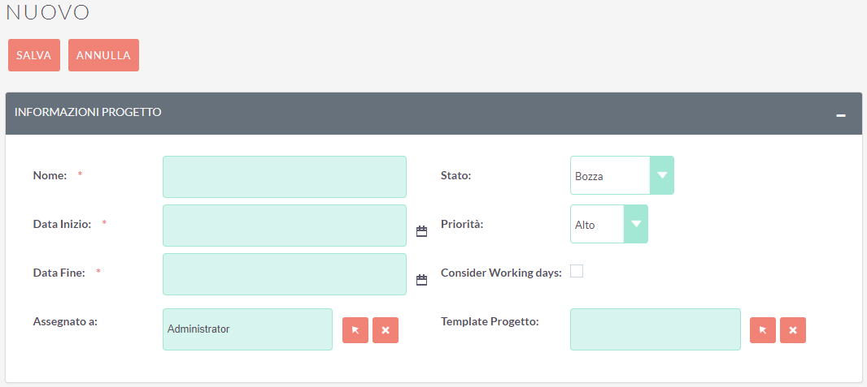This screenshot has width=867, height=387.
Task: Click the Consider Working days label text
Action: tap(501, 273)
